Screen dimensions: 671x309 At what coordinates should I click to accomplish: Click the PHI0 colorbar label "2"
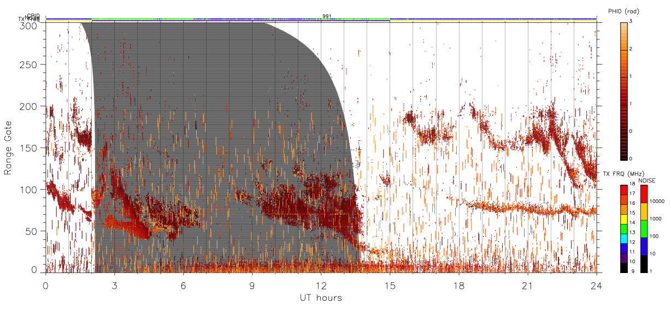pos(631,49)
